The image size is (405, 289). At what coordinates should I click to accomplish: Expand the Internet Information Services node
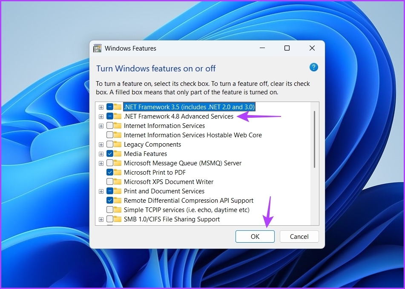point(101,126)
